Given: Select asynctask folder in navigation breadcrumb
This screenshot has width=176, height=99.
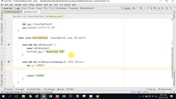Looking at the screenshot, I should (73, 8).
